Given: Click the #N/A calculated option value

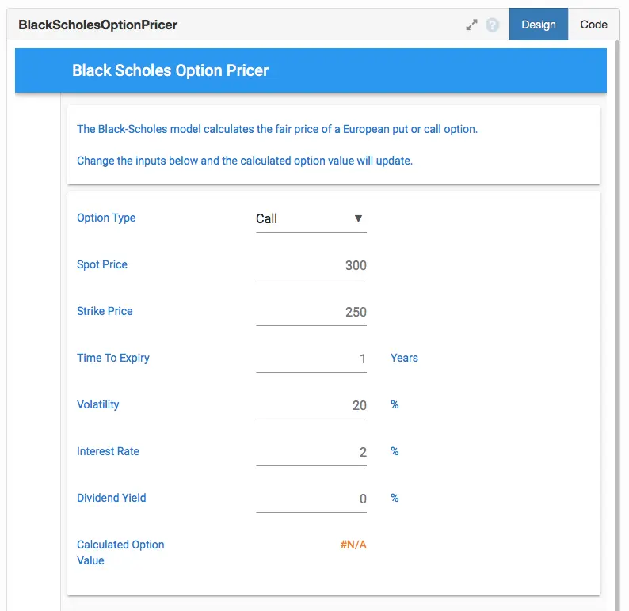Looking at the screenshot, I should coord(353,545).
